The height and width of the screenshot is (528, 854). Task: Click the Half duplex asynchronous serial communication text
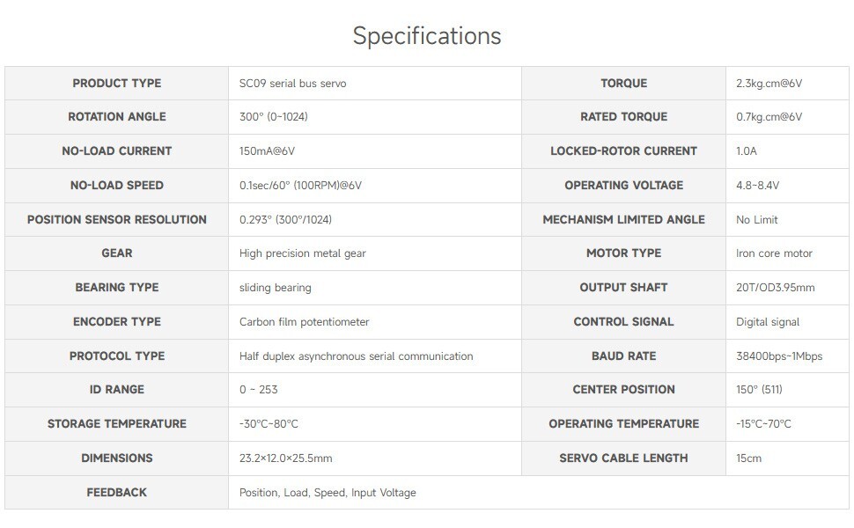[x=357, y=356]
